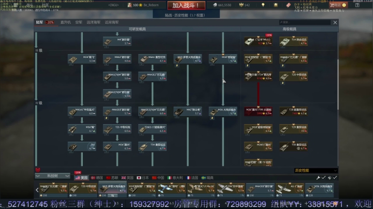Screen dimensions: 373x209
Task: Switch to the France (法国) nation tab
Action: (x=193, y=177)
